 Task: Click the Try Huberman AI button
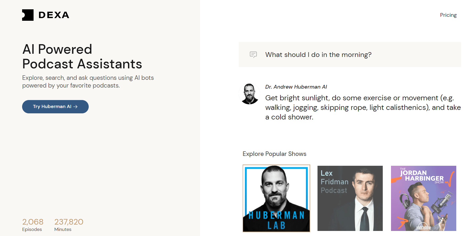55,107
